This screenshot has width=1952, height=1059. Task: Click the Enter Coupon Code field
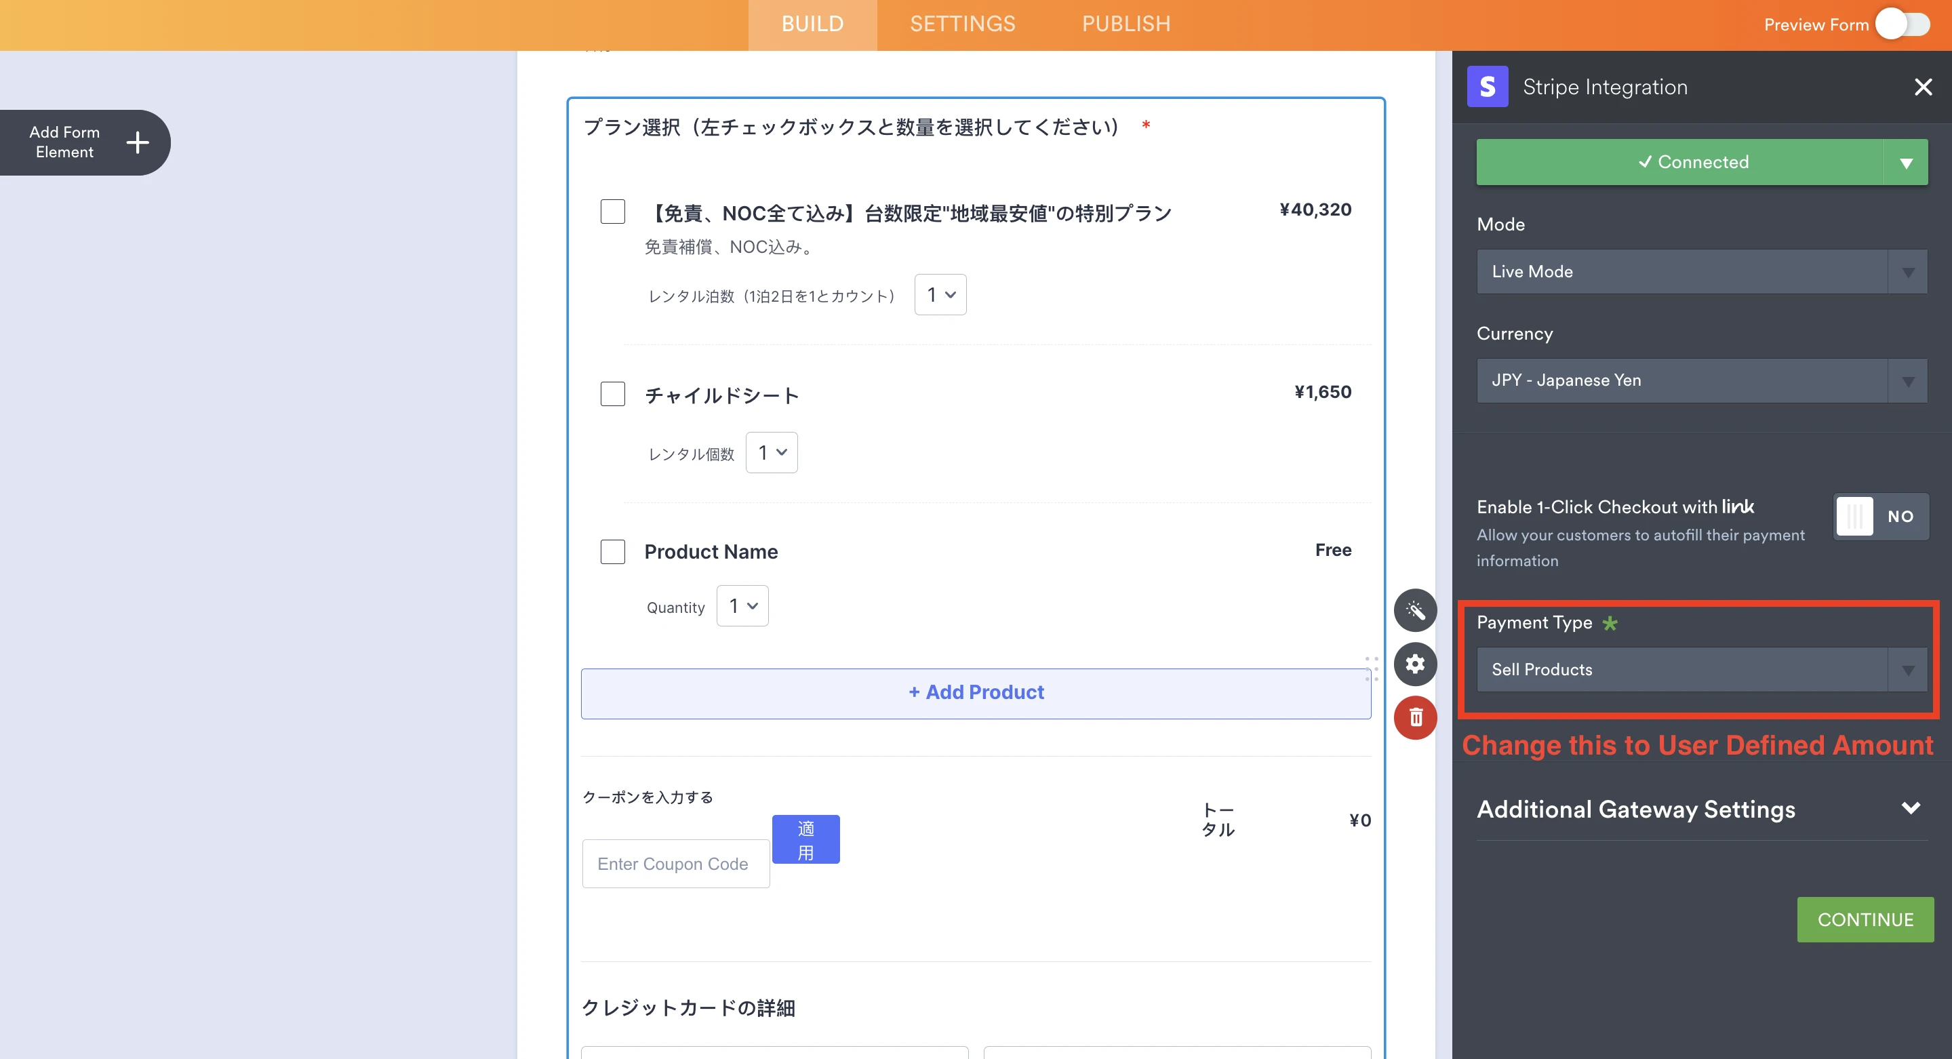(x=675, y=864)
